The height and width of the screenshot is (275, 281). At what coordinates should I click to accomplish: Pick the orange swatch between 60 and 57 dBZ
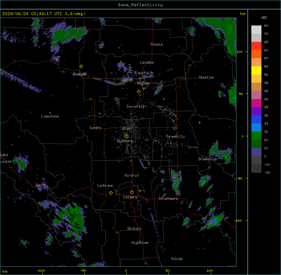(x=256, y=54)
